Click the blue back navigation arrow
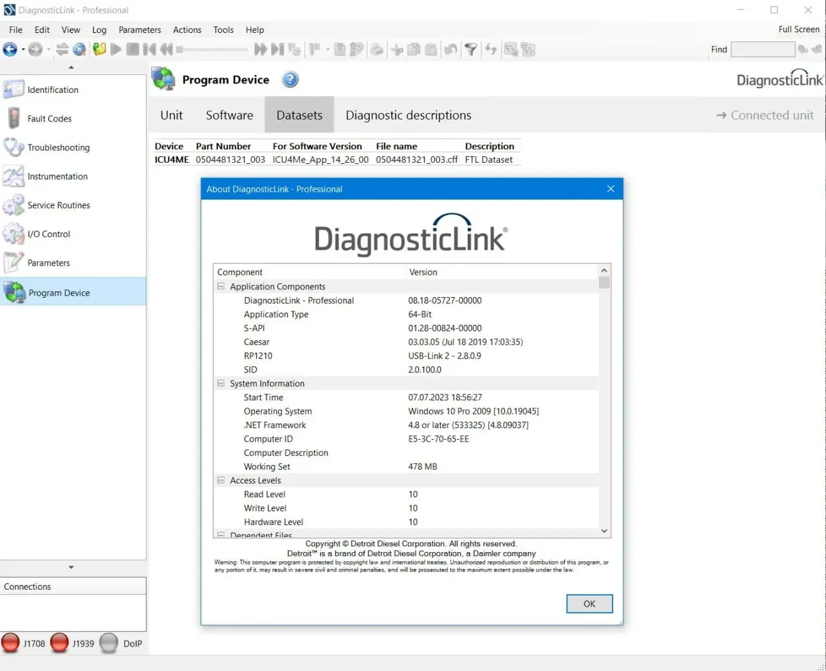Viewport: 826px width, 671px height. pyautogui.click(x=10, y=50)
